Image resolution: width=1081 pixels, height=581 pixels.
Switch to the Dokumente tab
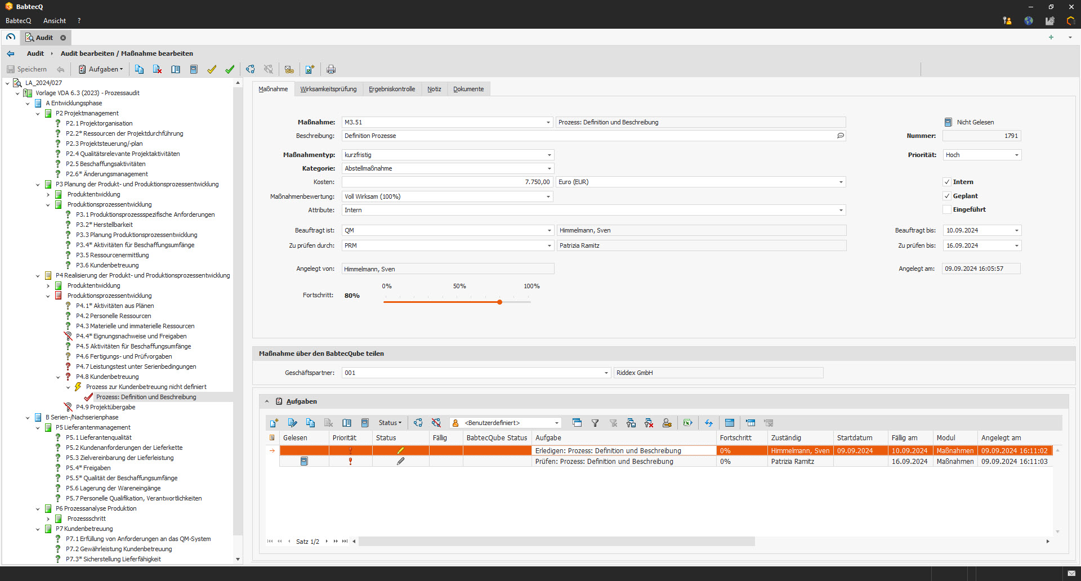pos(468,89)
